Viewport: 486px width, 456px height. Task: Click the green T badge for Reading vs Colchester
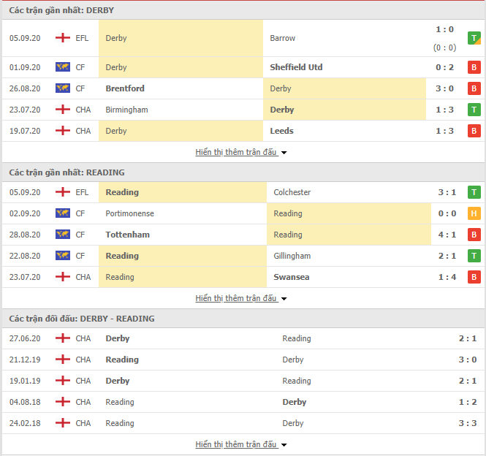(x=474, y=192)
